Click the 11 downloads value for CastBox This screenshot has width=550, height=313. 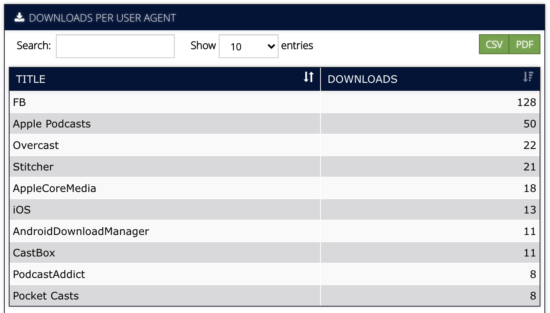[530, 253]
